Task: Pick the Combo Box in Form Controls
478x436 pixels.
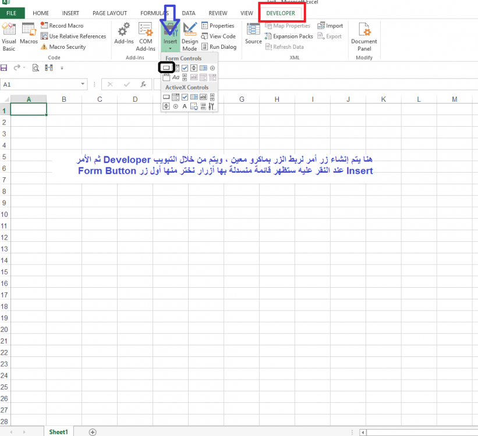Action: [177, 68]
